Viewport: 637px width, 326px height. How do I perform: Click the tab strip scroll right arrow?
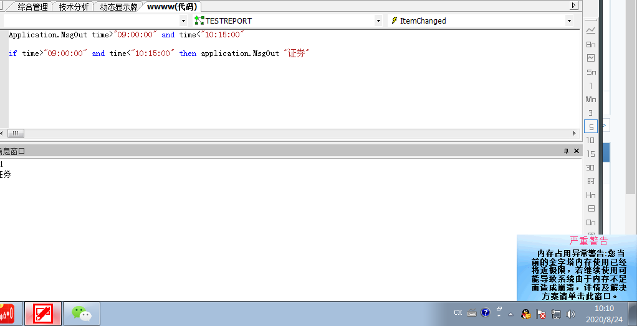573,5
